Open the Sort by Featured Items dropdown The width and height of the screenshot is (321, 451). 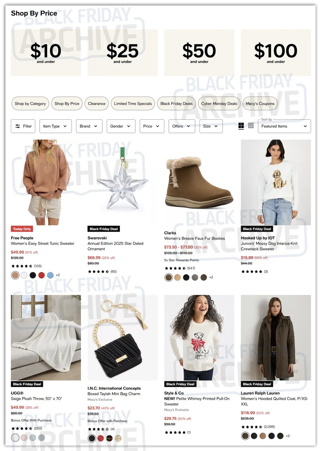pyautogui.click(x=284, y=126)
